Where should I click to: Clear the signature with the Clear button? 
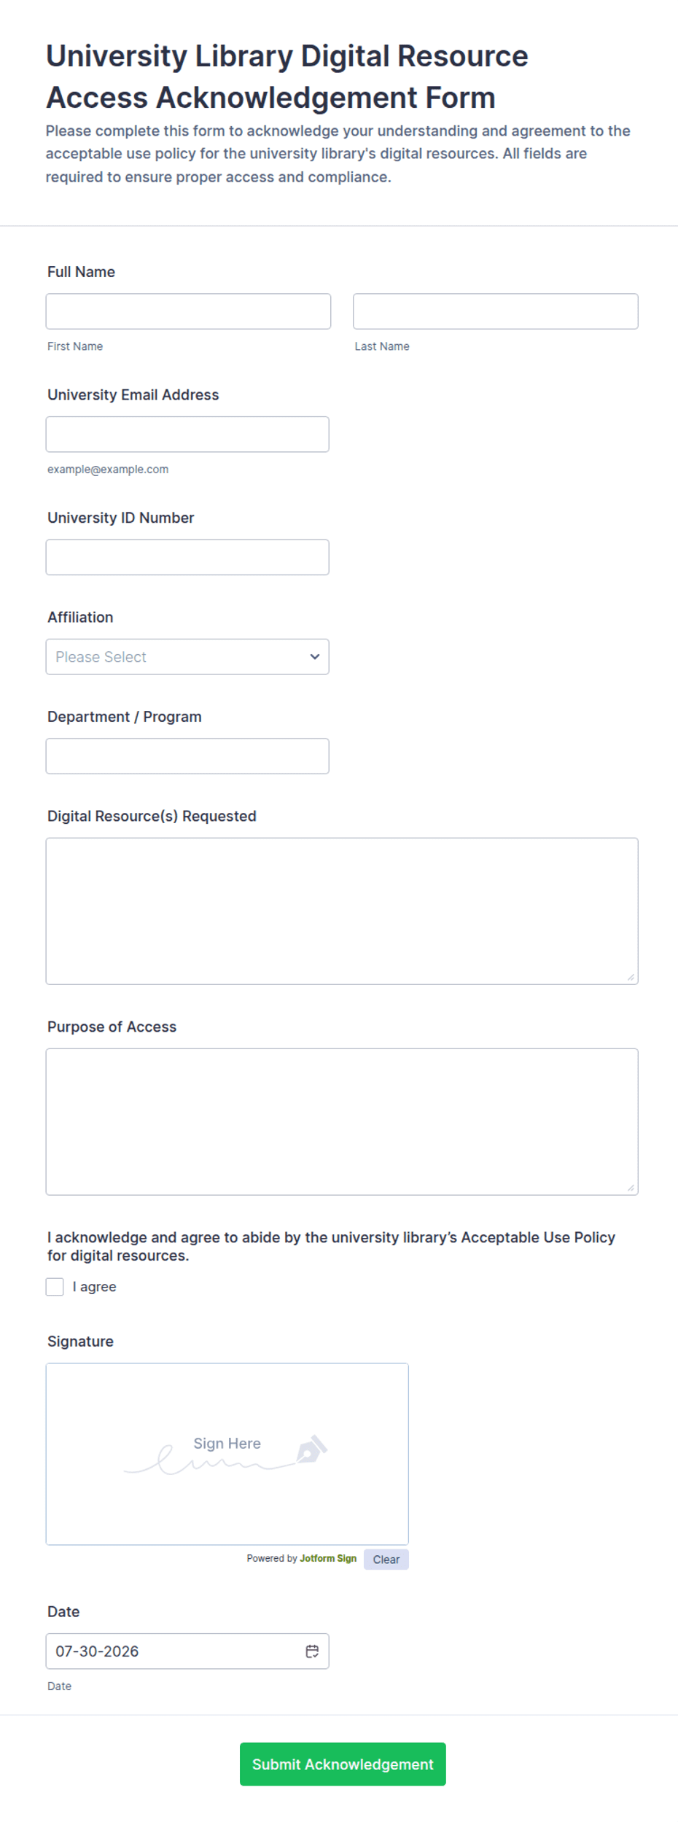386,1560
